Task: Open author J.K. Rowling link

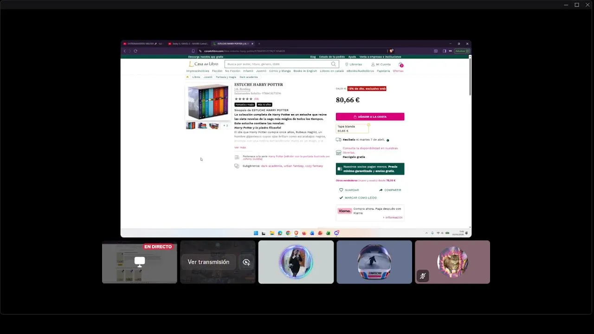Action: click(x=242, y=89)
